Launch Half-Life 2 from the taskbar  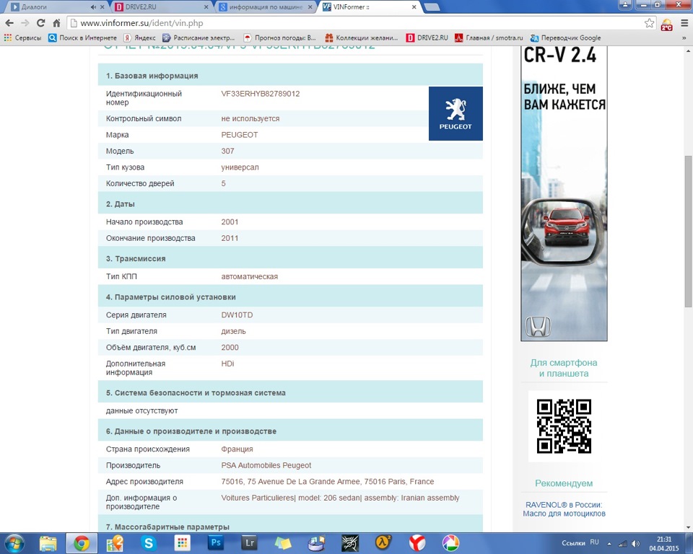coord(383,543)
